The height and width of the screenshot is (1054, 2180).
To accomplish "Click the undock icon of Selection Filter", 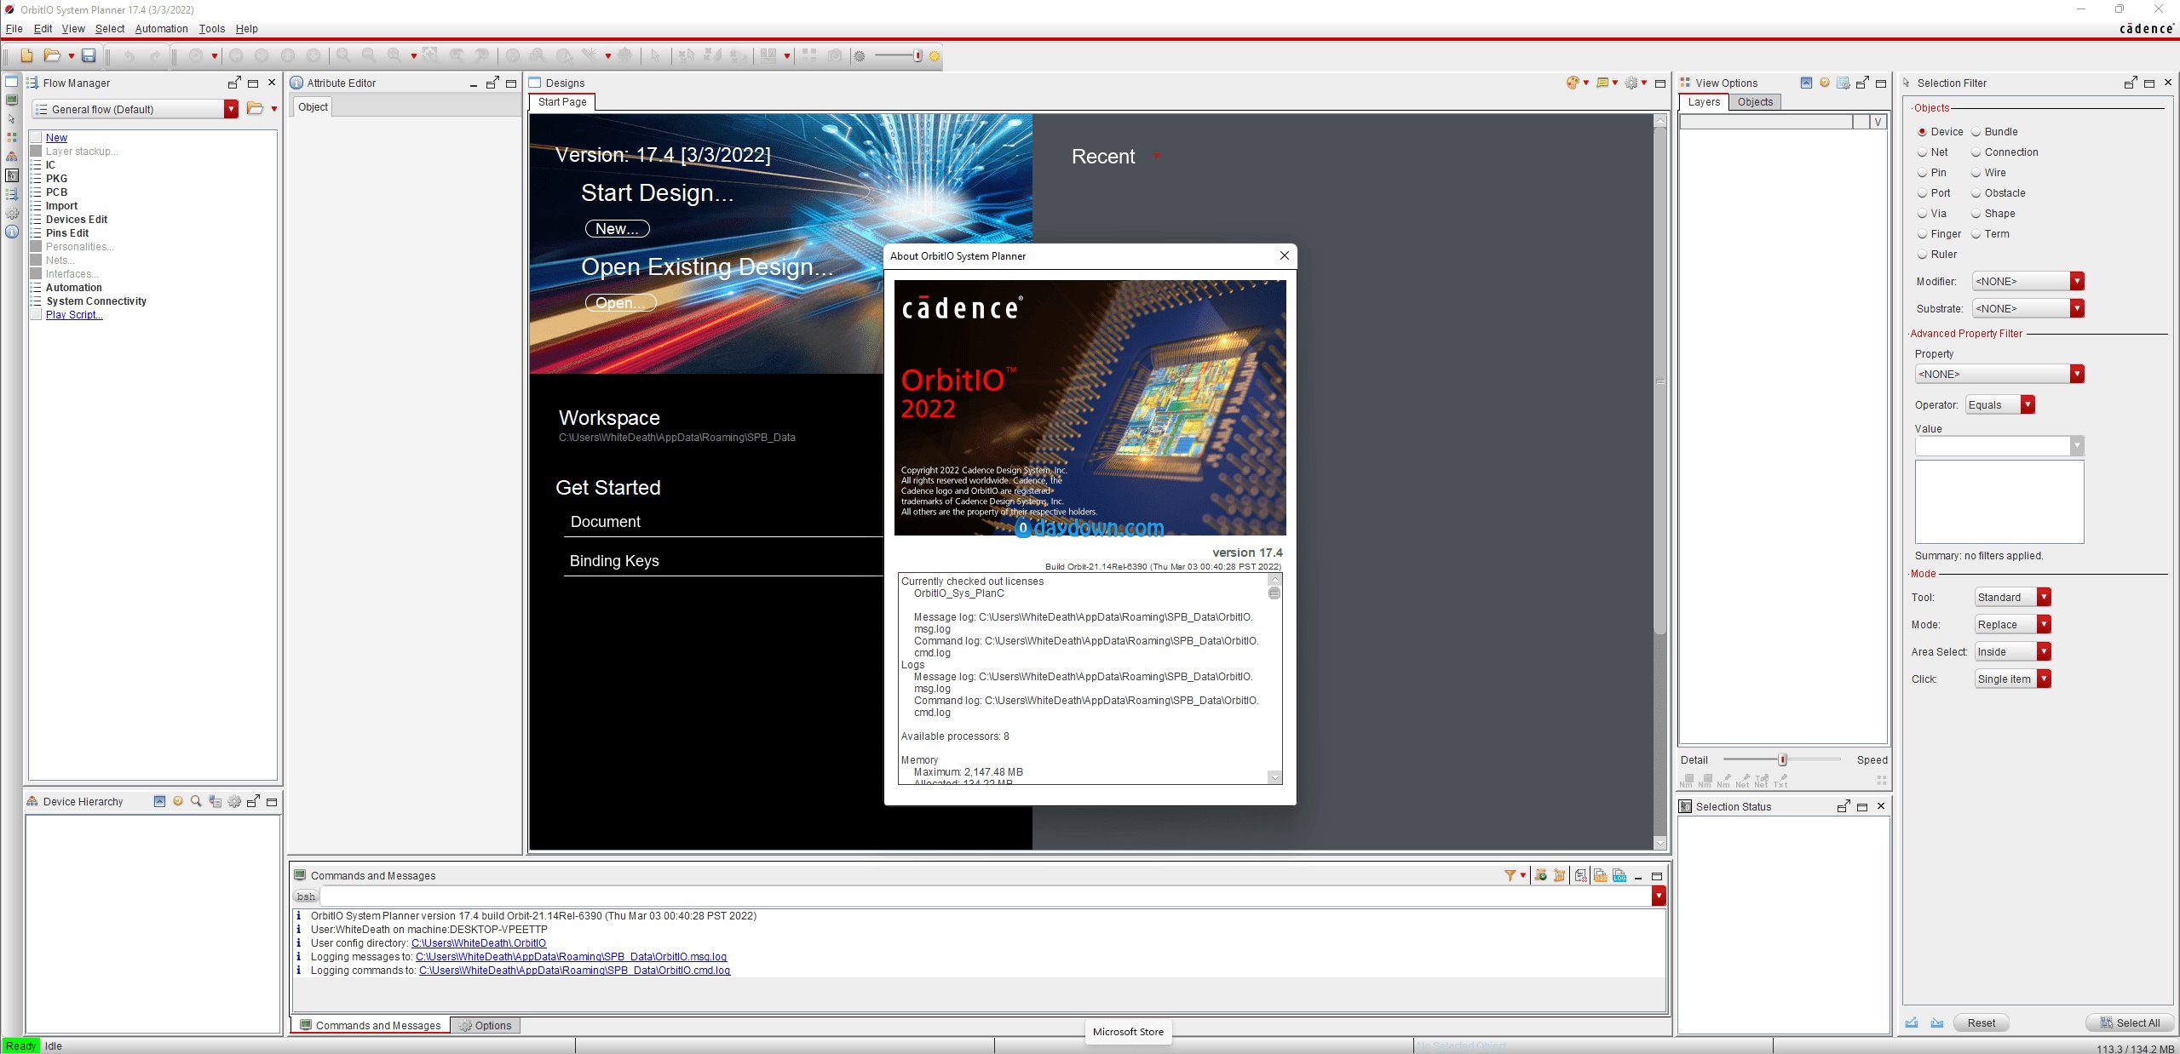I will coord(2130,83).
